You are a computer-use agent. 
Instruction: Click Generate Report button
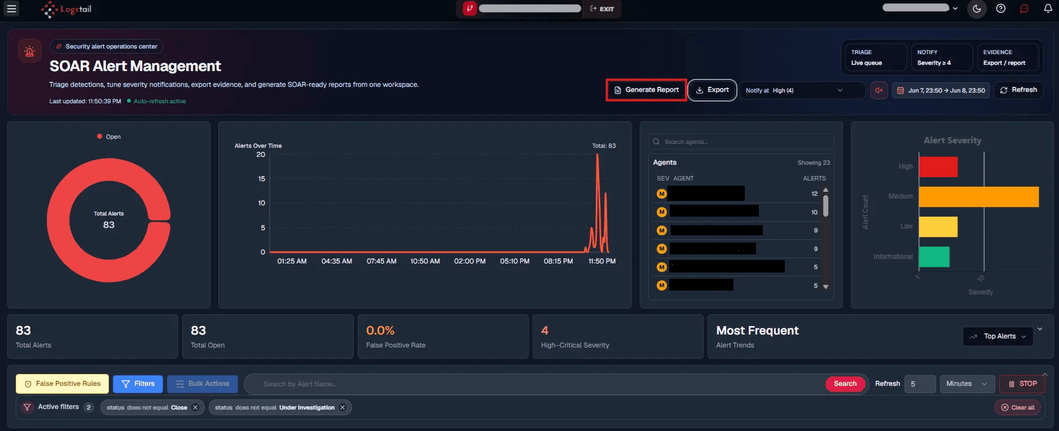647,90
